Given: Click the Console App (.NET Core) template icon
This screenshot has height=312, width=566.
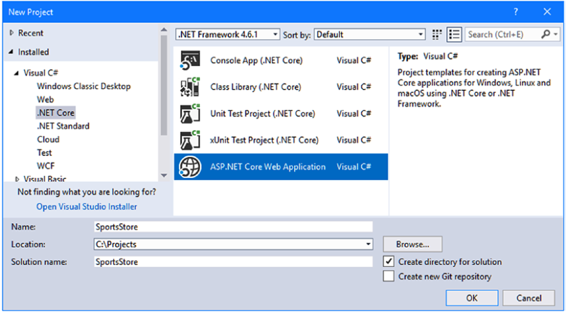Looking at the screenshot, I should 188,61.
